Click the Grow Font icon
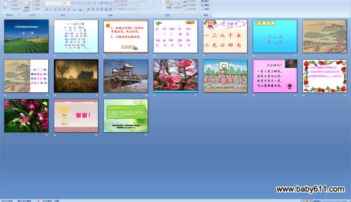Viewport: 351px width, 202px height. coord(73,3)
